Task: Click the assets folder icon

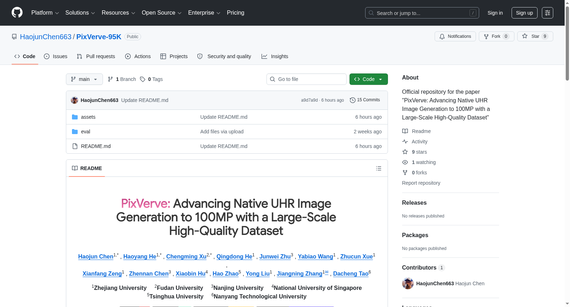Action: tap(75, 117)
